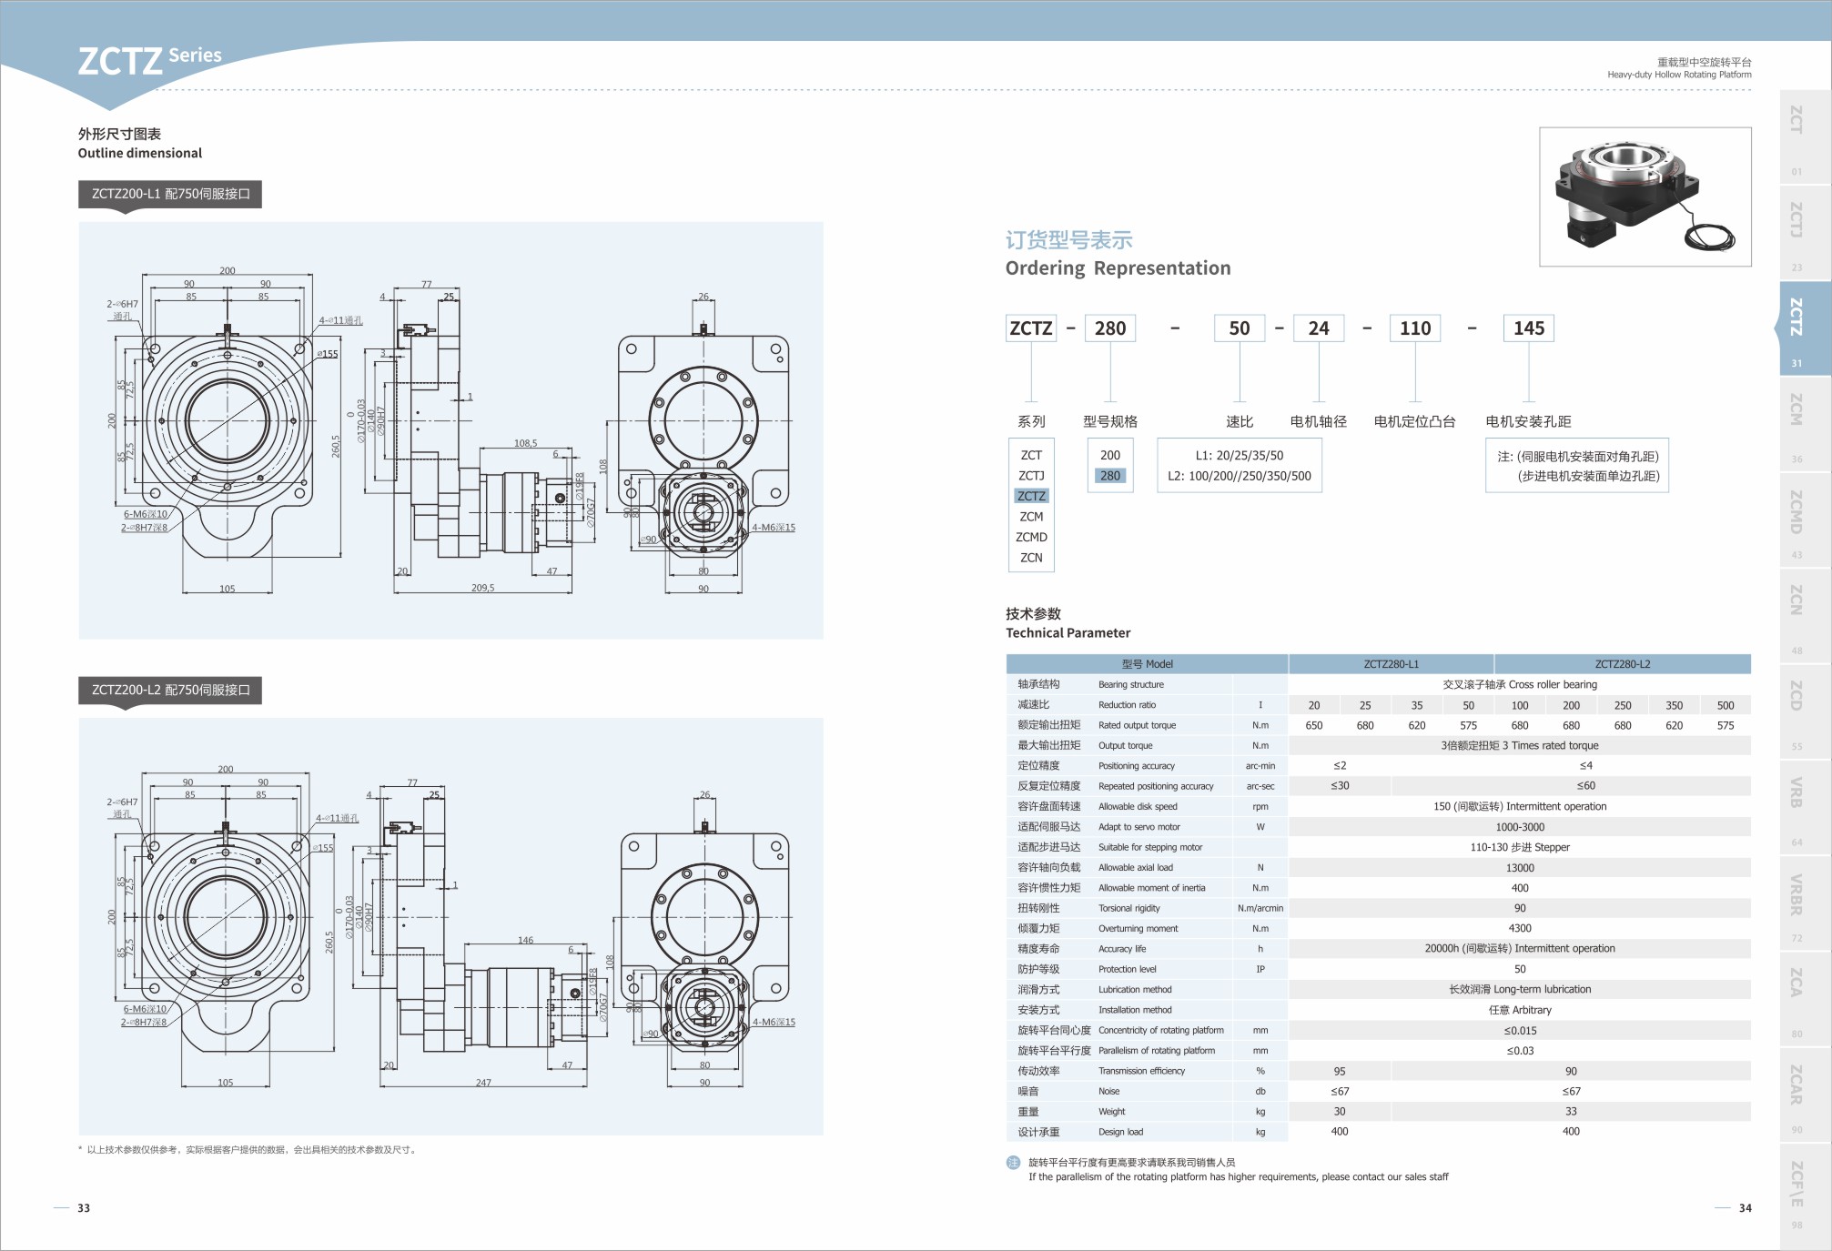This screenshot has height=1251, width=1832.
Task: Select the VRB side index tab
Action: click(x=1805, y=807)
